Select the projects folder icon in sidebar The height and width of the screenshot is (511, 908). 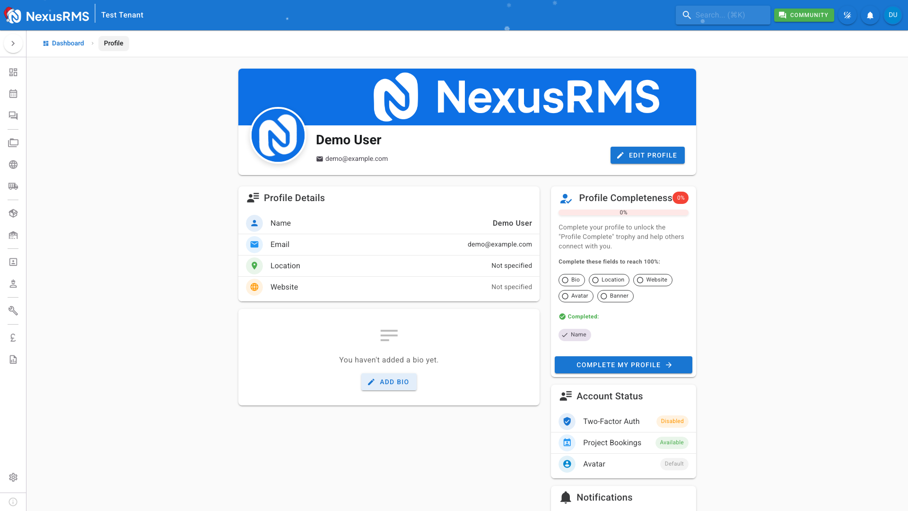tap(13, 142)
